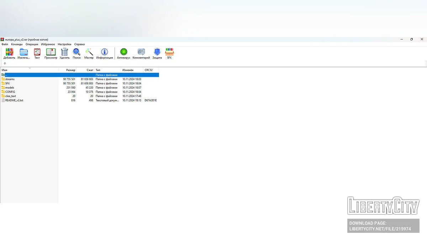Sort by the Размер column header

click(x=70, y=70)
